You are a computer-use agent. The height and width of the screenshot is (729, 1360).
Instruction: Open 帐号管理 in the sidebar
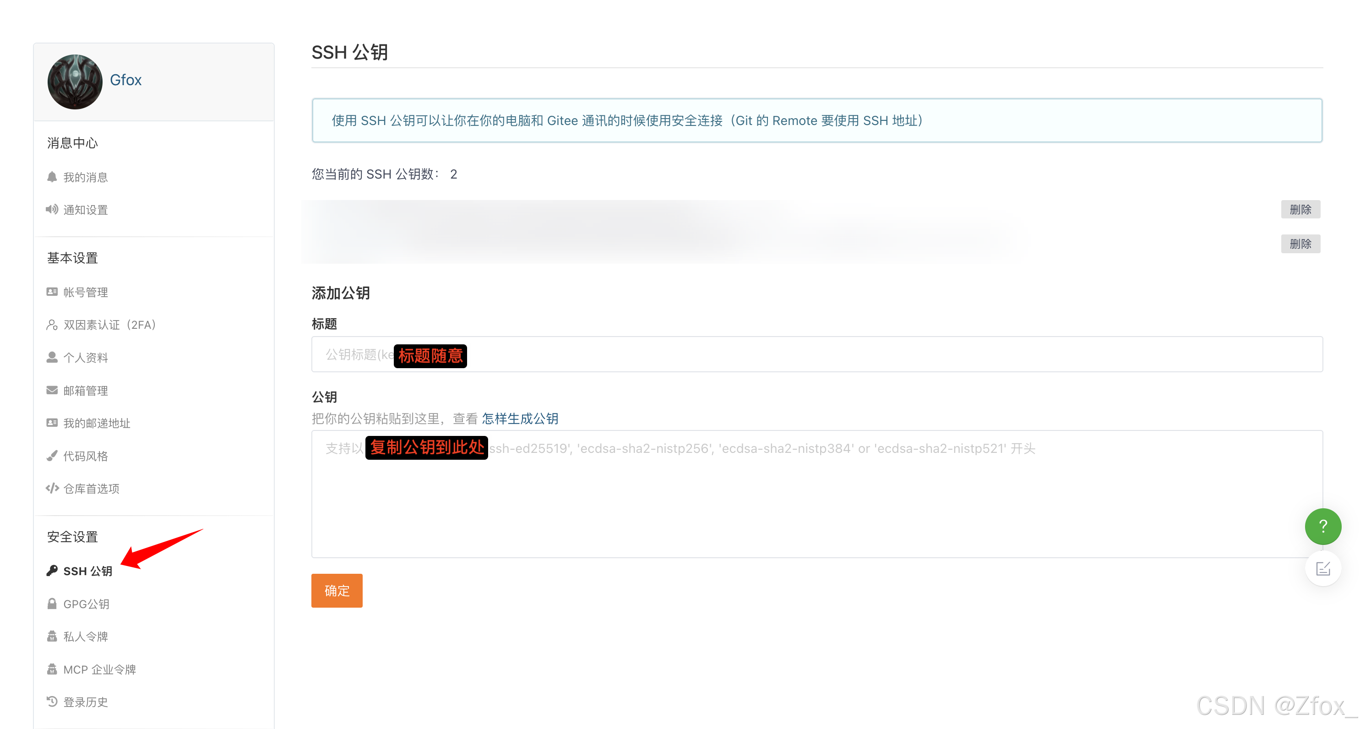86,292
